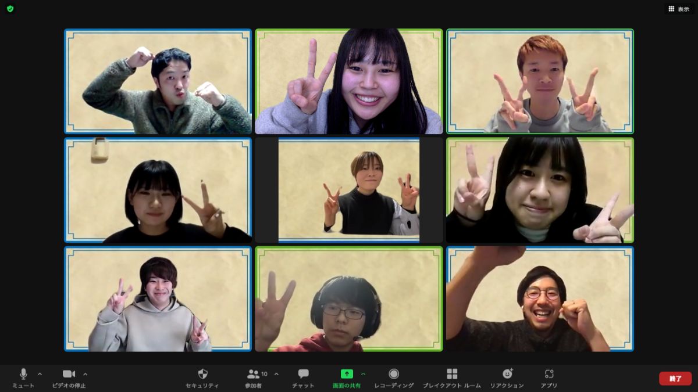Viewport: 698px width, 392px height.
Task: Expand screen sharing options chevron
Action: coord(364,374)
